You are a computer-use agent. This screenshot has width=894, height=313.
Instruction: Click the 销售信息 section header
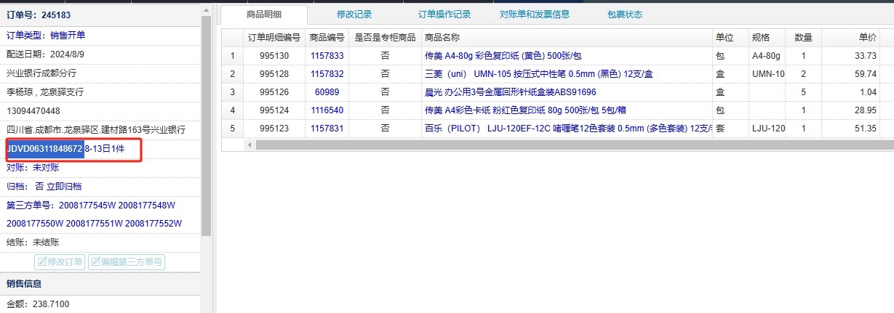coord(24,284)
